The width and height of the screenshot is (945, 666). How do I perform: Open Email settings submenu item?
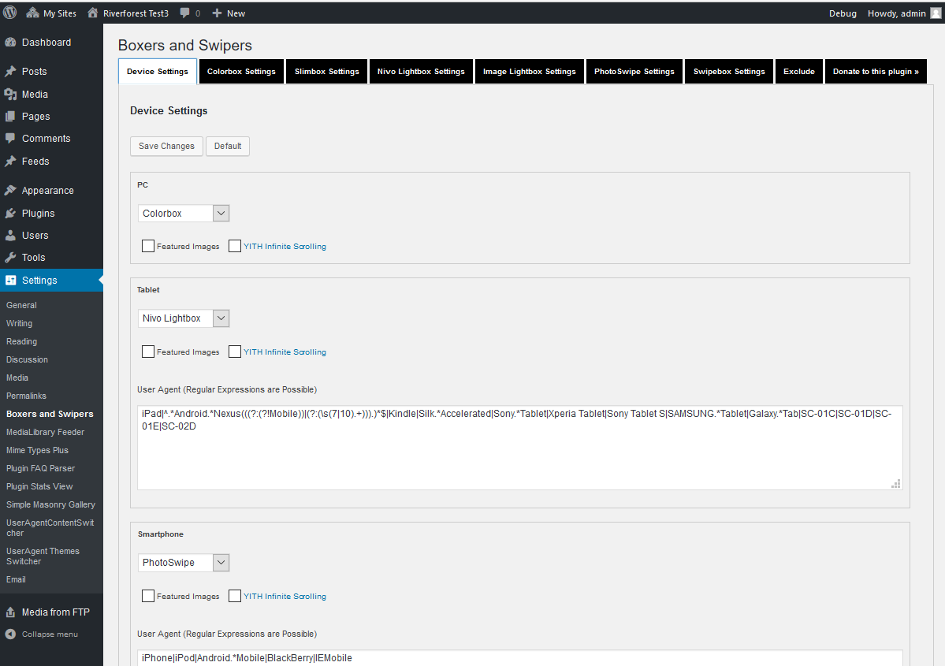tap(17, 580)
